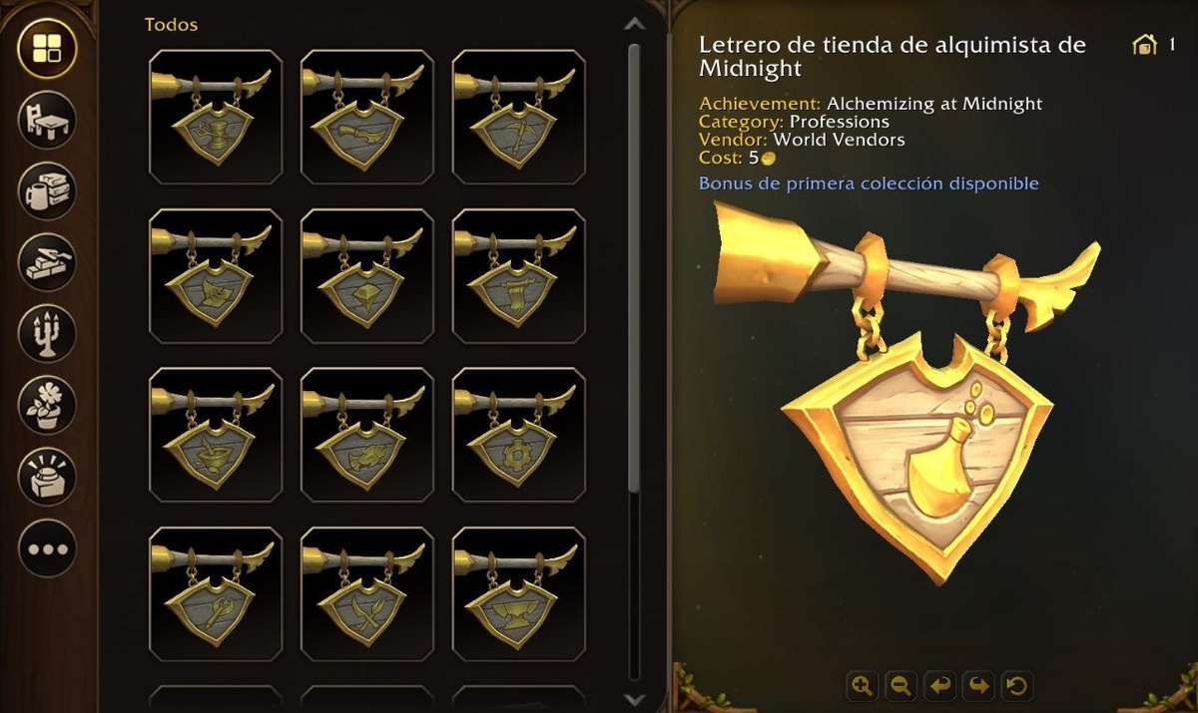
Task: Select the pickaxe mining shop sign thumbnail
Action: tap(519, 118)
